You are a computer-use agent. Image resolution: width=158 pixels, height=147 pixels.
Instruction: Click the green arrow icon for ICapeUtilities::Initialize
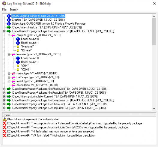coord(9,27)
